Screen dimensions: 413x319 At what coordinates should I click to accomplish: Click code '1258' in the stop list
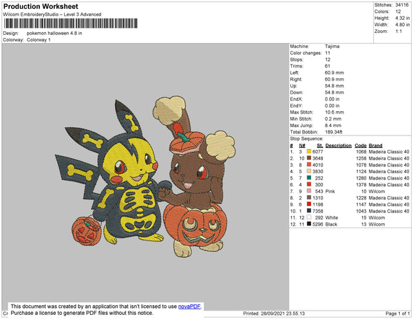[361, 158]
